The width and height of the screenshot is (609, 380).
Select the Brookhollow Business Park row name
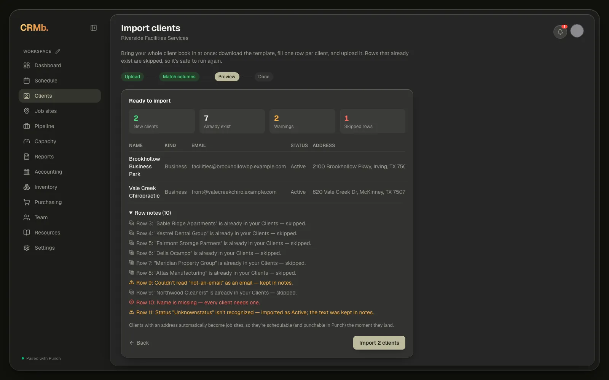[145, 166]
